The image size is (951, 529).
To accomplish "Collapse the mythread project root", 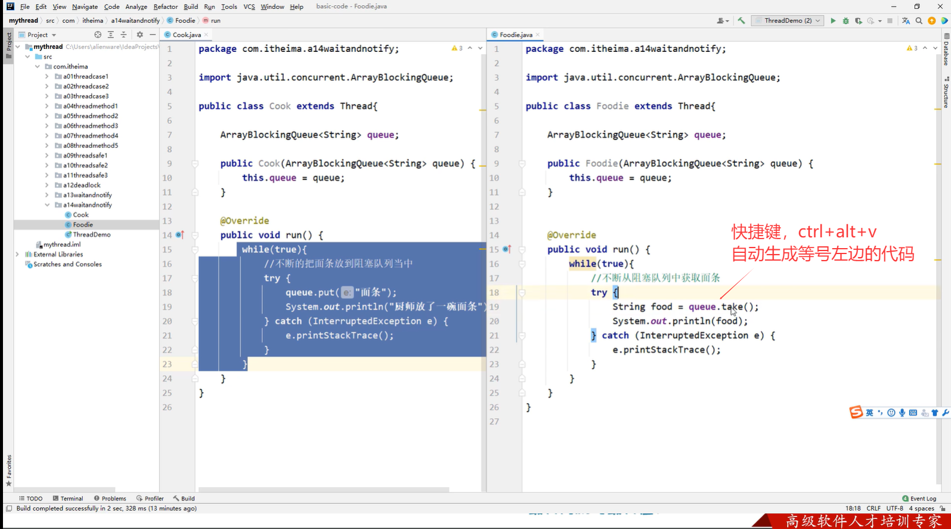I will [18, 47].
